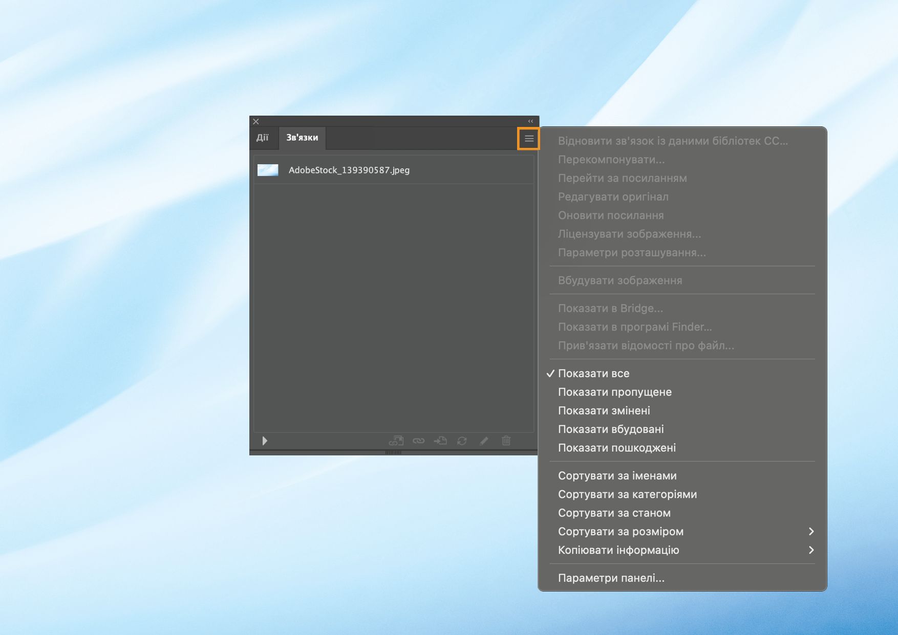Choose Сортувати за іменами
The height and width of the screenshot is (635, 898).
click(682, 476)
